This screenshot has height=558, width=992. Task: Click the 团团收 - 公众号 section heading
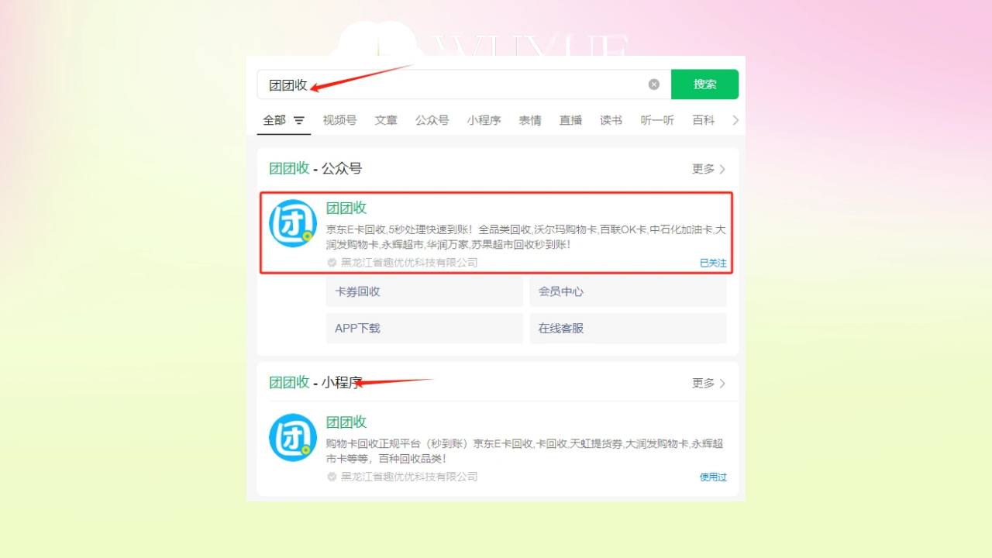315,168
